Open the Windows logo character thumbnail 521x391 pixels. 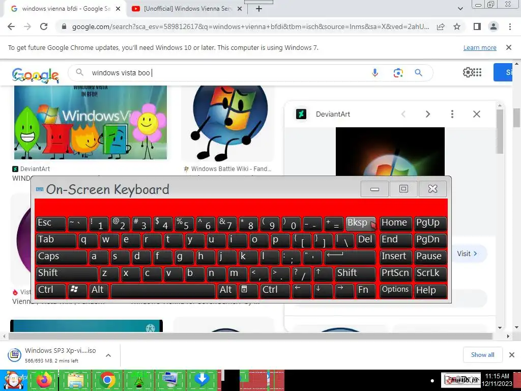(x=228, y=123)
